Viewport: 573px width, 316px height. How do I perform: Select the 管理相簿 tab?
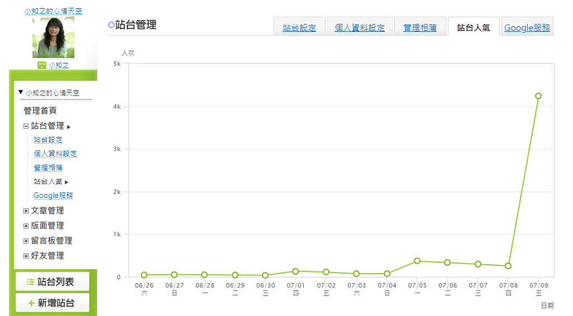coord(420,27)
